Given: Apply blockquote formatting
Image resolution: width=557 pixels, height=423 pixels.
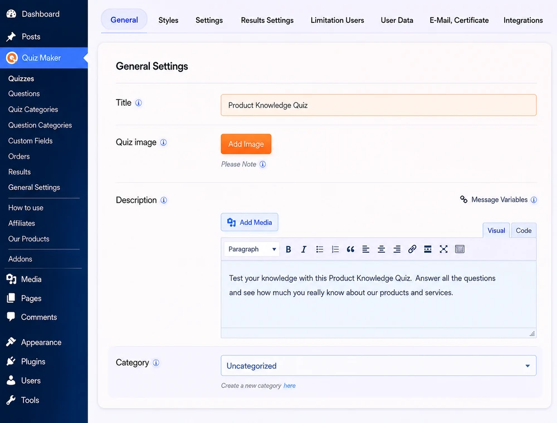Looking at the screenshot, I should (350, 249).
